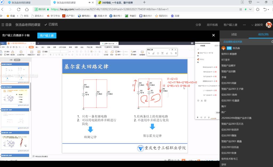
Task: Expand the 赵姣奕 user dropdown
Action: 257,25
